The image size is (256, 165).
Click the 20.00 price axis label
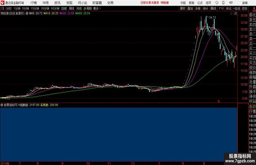click(244, 57)
